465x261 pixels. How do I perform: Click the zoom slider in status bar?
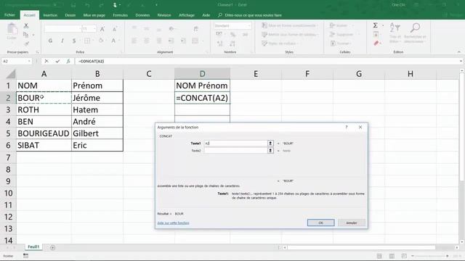429,256
